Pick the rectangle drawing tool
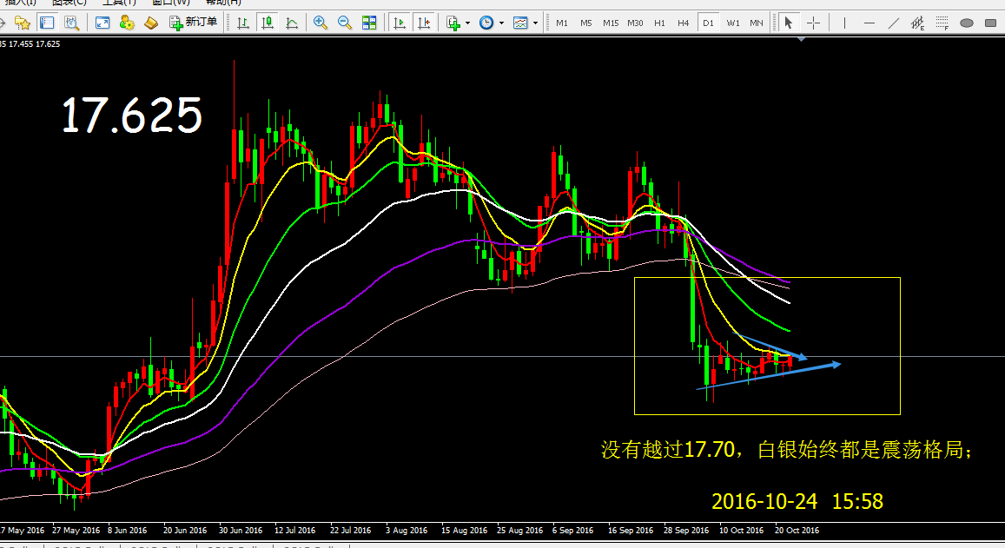Screen dimensions: 1005x548 coord(991,23)
